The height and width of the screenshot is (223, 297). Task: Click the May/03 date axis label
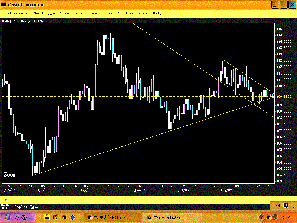tap(86, 190)
